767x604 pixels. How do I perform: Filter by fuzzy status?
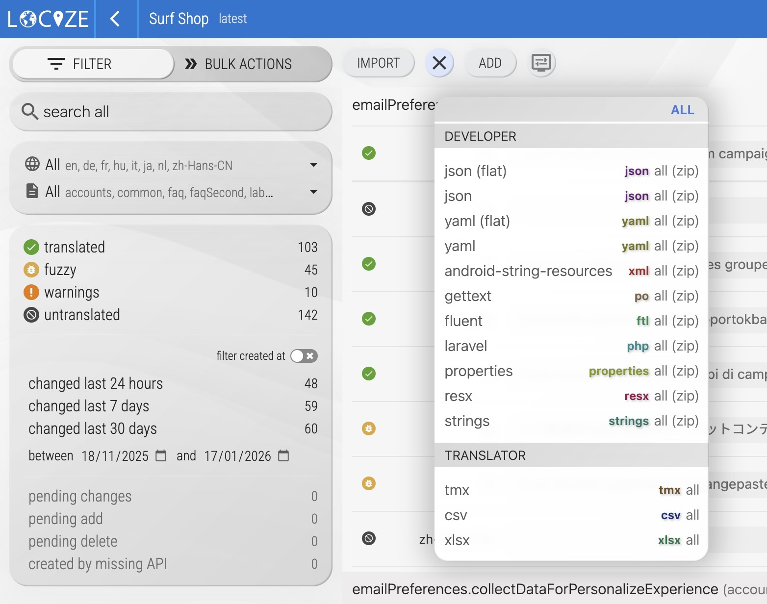click(x=60, y=270)
